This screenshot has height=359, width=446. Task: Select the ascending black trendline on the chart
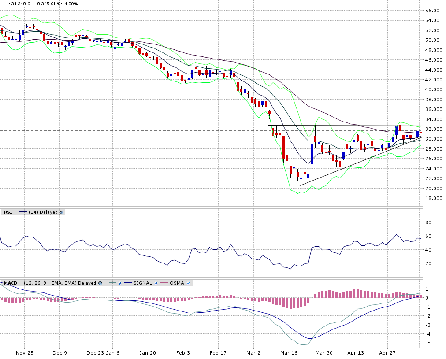click(x=353, y=163)
